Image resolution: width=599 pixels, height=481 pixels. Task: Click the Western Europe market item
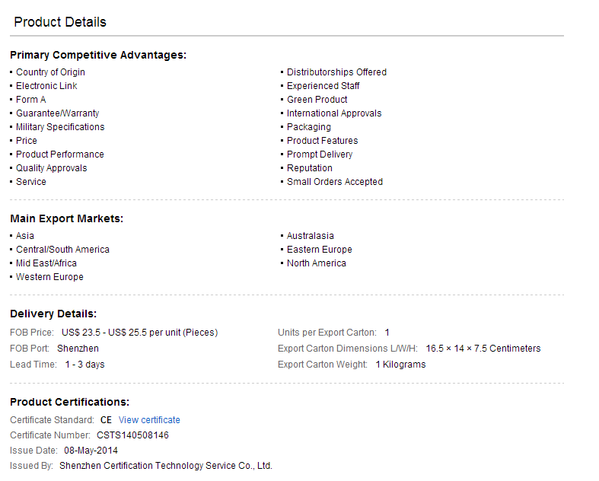[x=49, y=277]
